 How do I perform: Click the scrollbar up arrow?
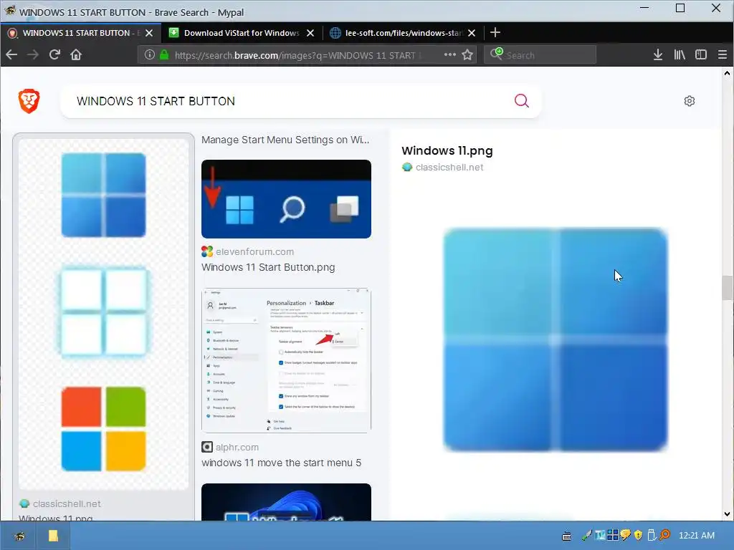[x=727, y=73]
